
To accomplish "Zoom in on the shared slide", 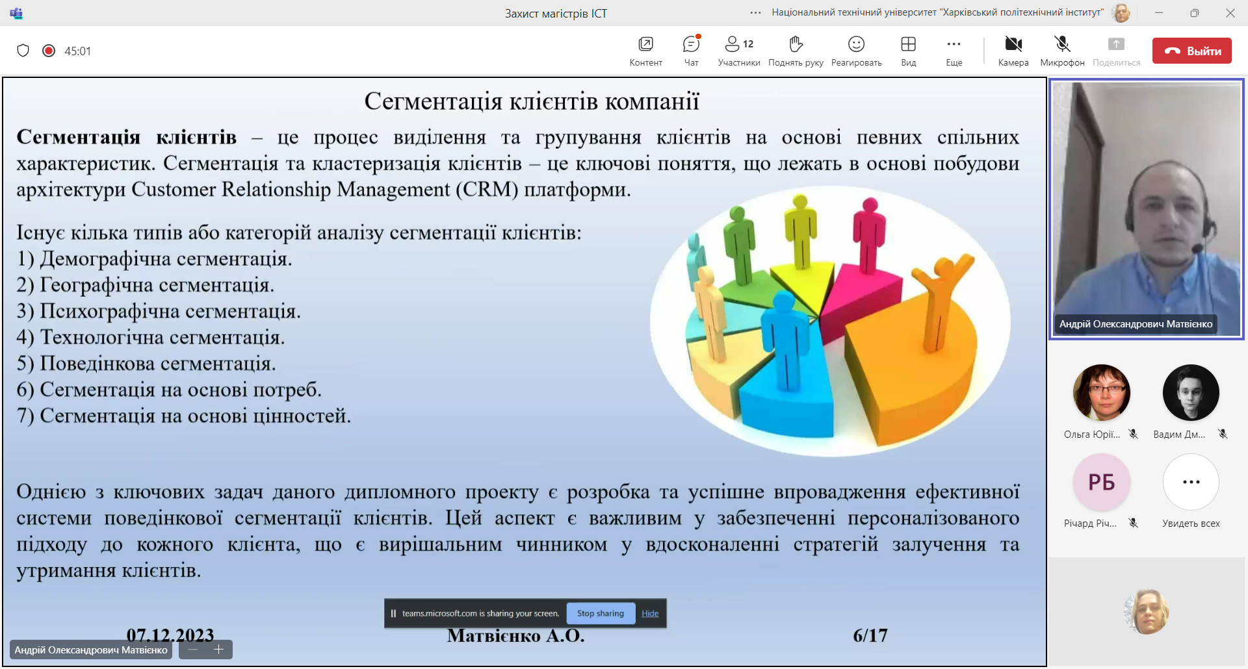I will 219,650.
